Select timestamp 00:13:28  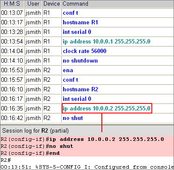pos(12,32)
